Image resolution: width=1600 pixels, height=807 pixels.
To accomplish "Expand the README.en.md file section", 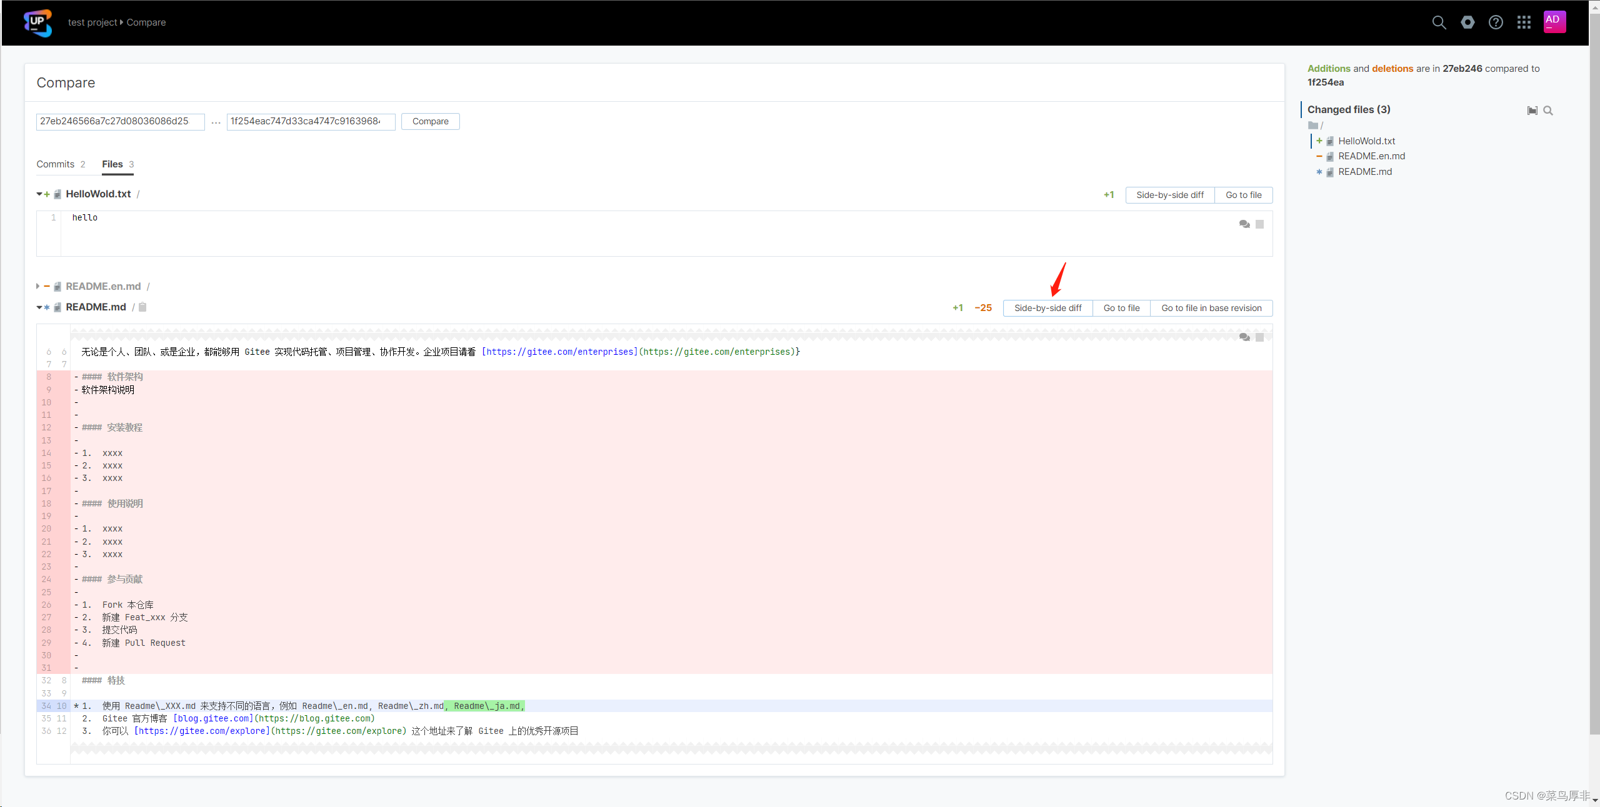I will [38, 286].
